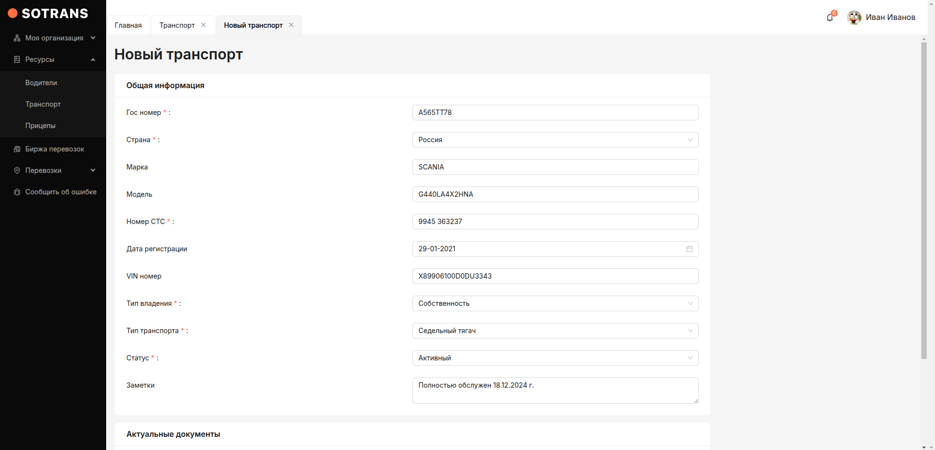Close the Новый транспорт tab
This screenshot has height=450, width=935.
pos(291,25)
